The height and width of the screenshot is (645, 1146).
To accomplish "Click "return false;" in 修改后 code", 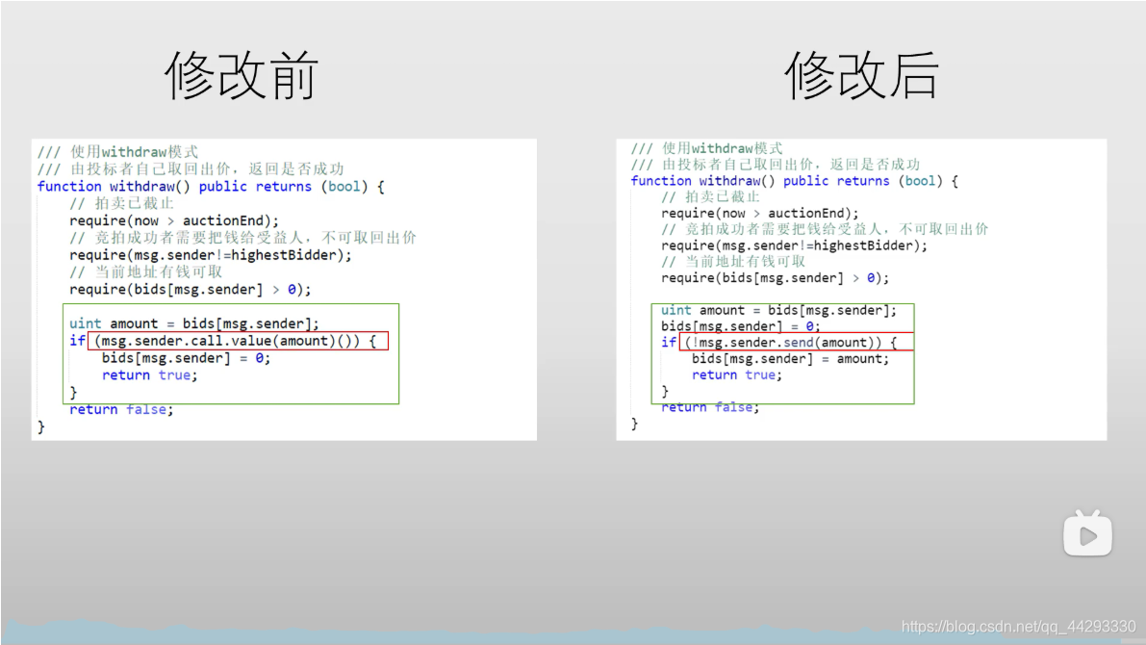I will (710, 406).
